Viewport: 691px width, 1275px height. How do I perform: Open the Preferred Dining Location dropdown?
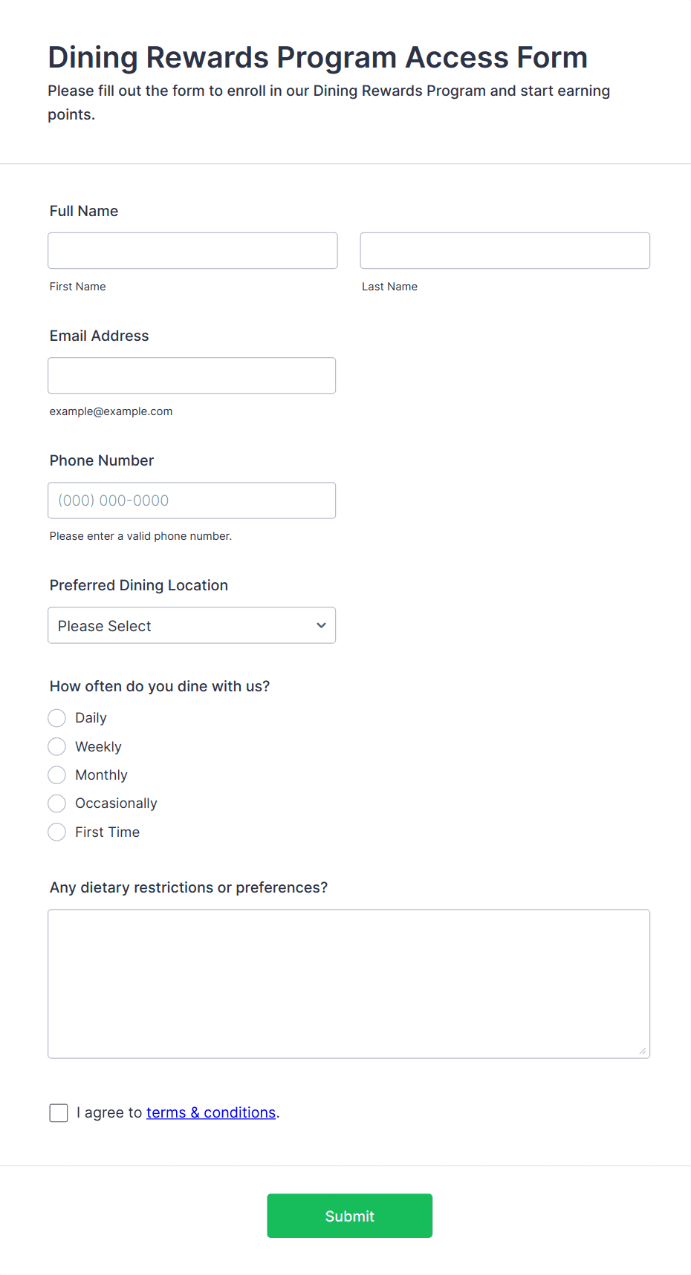tap(192, 625)
